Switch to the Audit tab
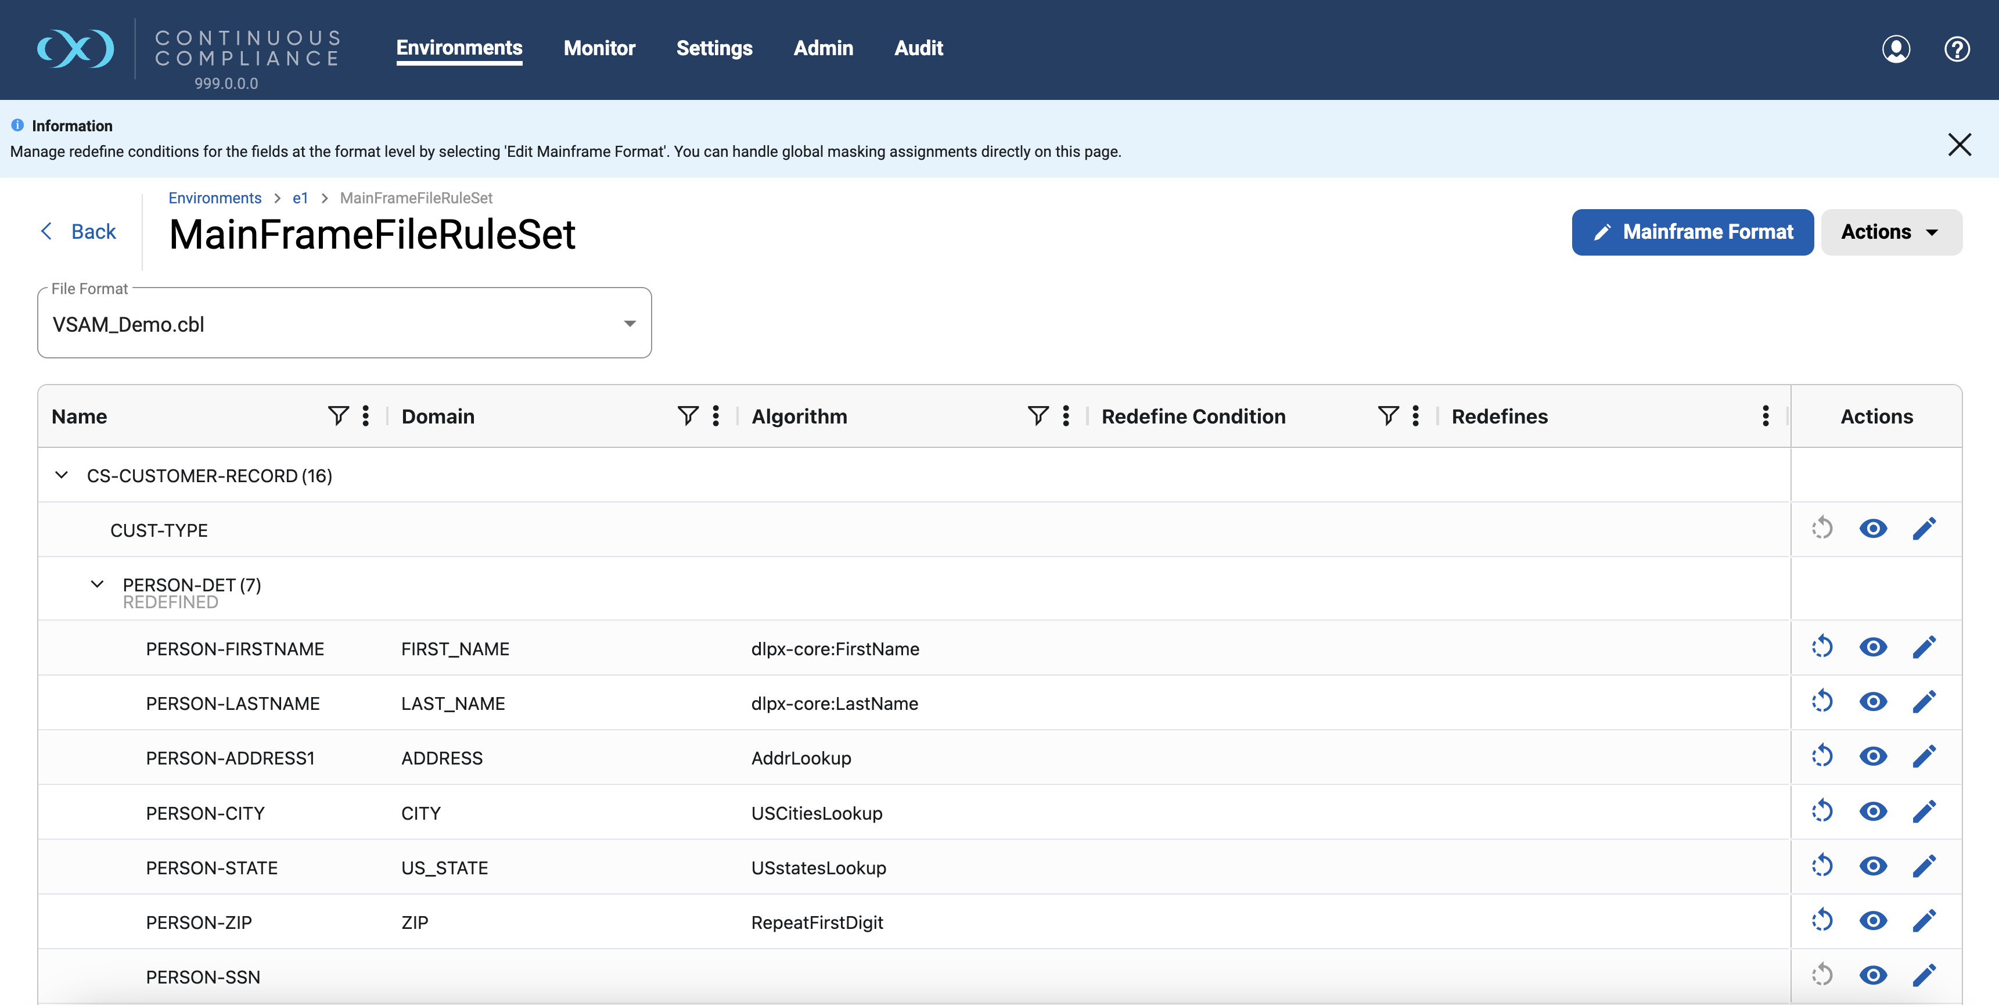The image size is (1999, 1005). click(919, 48)
